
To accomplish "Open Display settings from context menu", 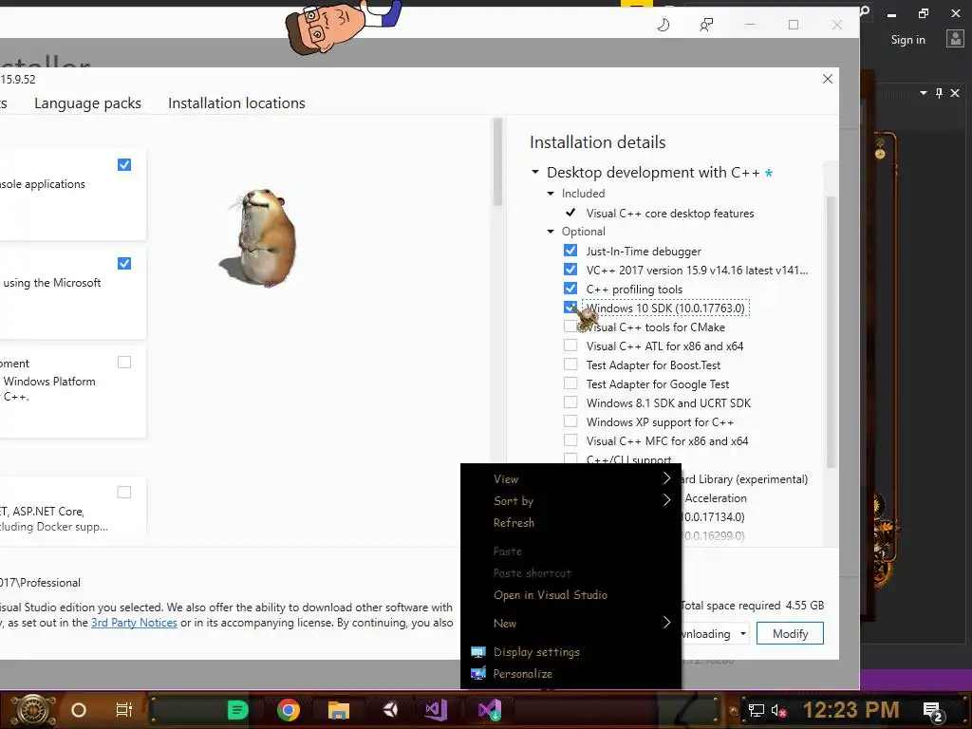I will click(537, 652).
